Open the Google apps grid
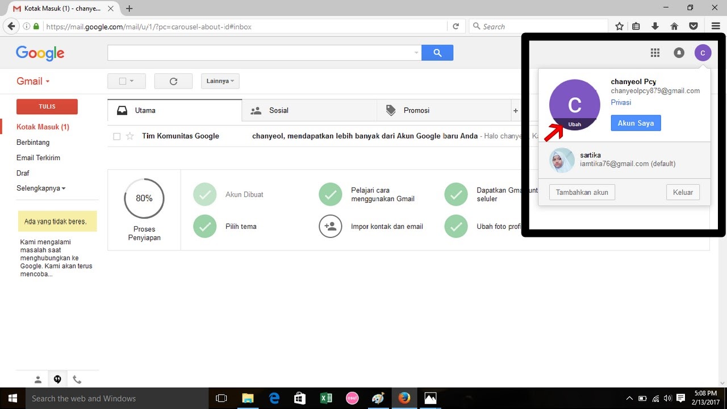The image size is (727, 409). [654, 52]
